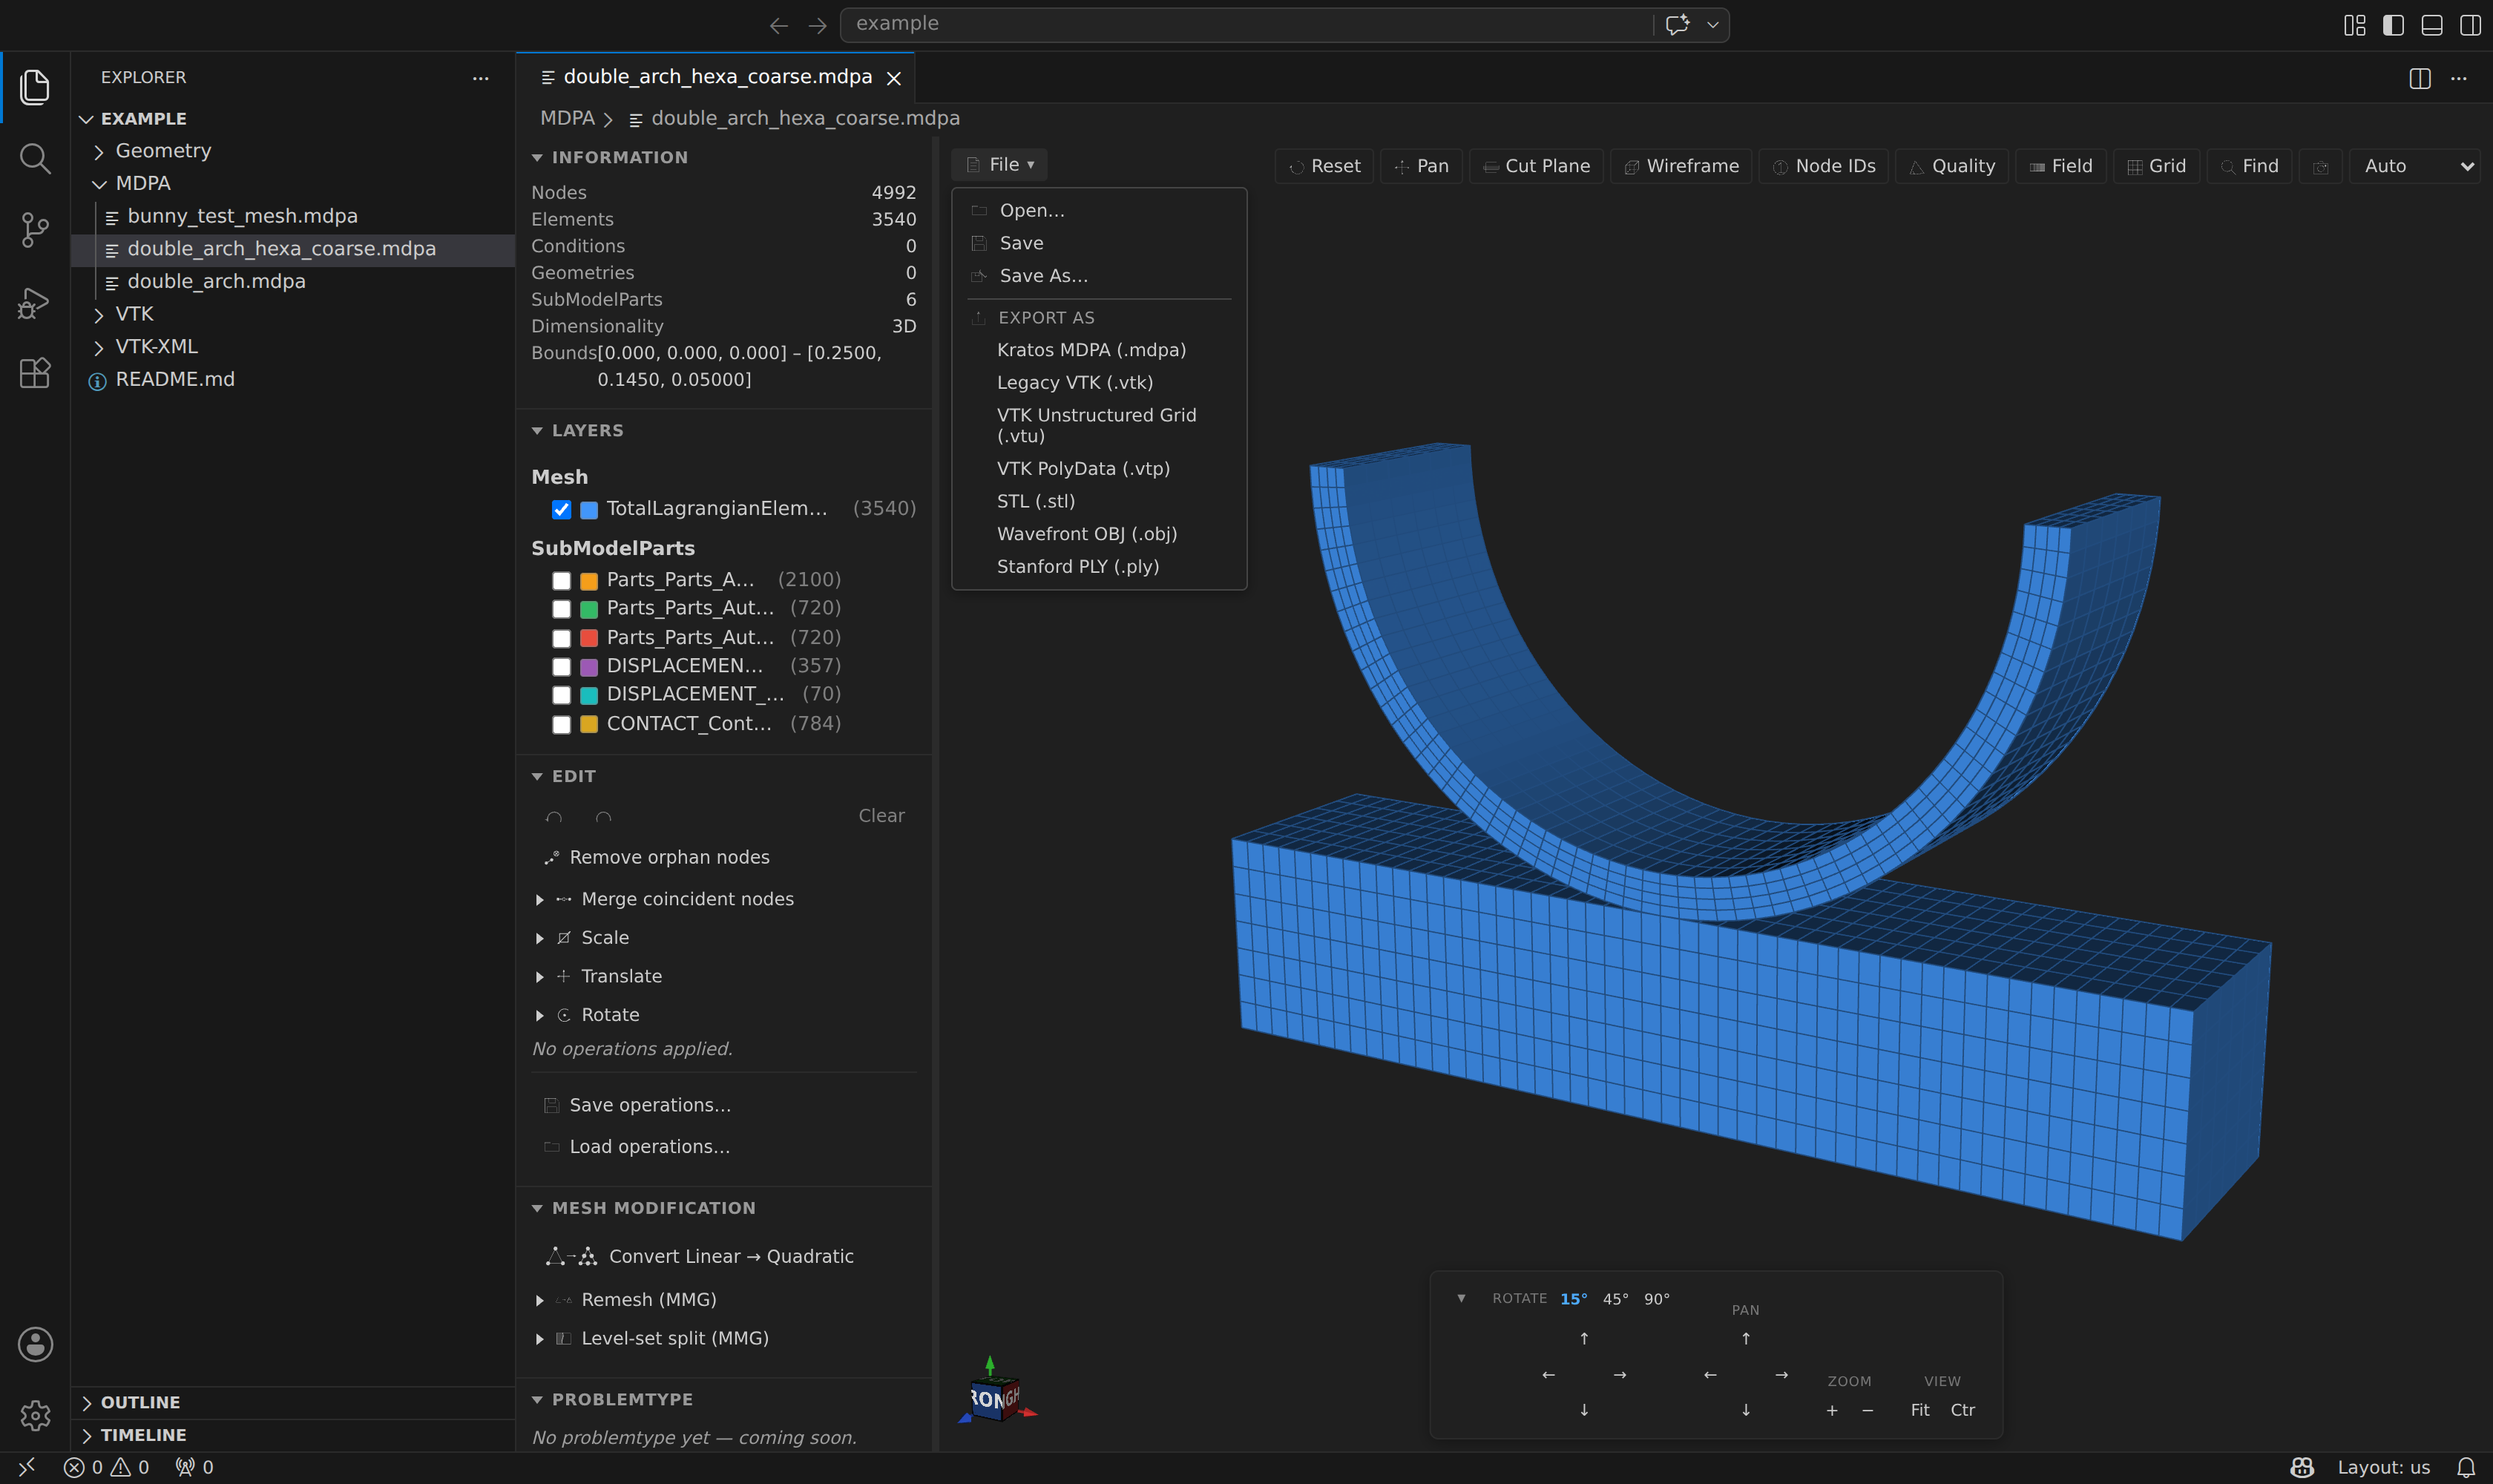The image size is (2493, 1484).
Task: Open the Source Control view icon
Action: [x=35, y=230]
